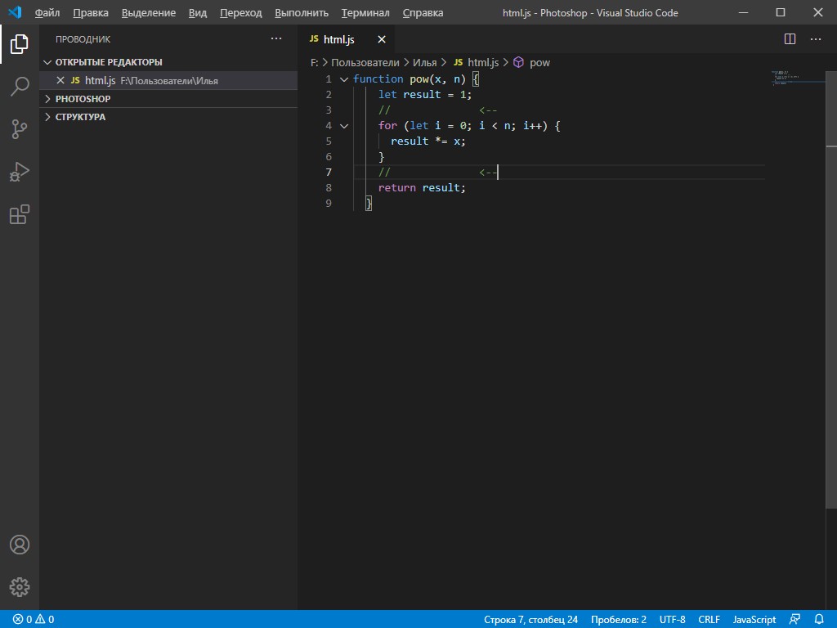Open the feedback smiley in the status bar
This screenshot has height=628, width=837.
coord(795,619)
